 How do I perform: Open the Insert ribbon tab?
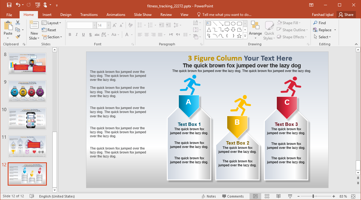tap(47, 15)
